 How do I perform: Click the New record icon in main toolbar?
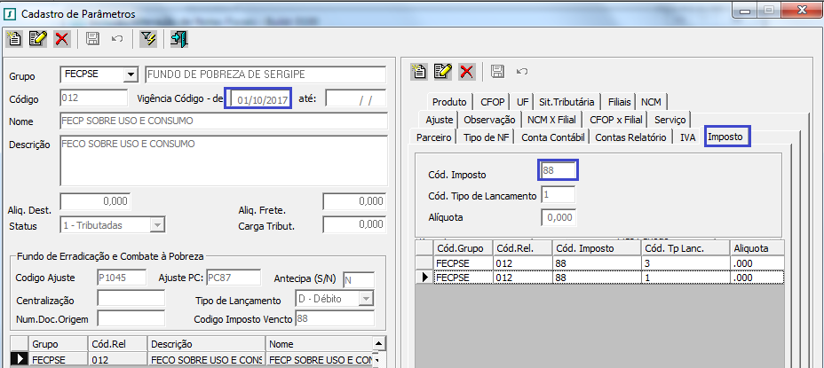(15, 38)
